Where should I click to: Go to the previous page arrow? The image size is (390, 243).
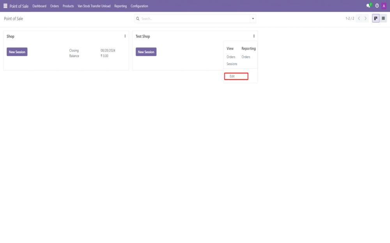(x=359, y=18)
